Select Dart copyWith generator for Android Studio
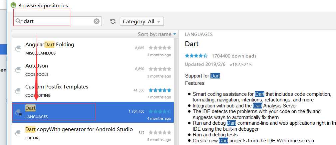This screenshot has width=336, height=145. pyautogui.click(x=93, y=133)
